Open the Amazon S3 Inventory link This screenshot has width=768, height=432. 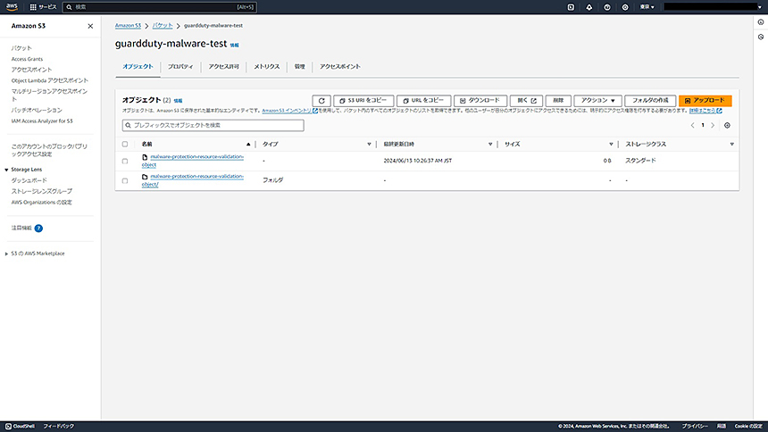tap(289, 111)
